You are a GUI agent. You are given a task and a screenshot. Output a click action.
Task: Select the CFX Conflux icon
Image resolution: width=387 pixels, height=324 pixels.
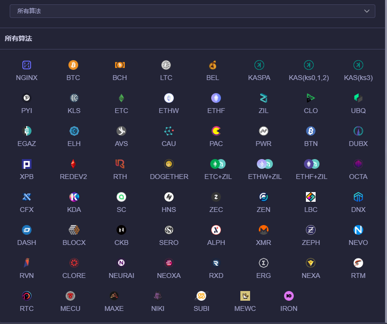[x=27, y=197]
